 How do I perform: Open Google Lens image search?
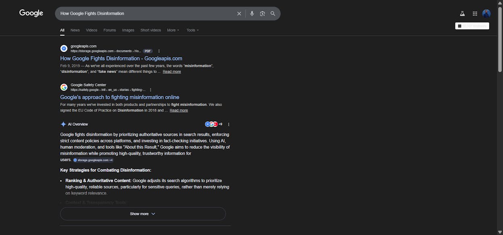point(262,14)
